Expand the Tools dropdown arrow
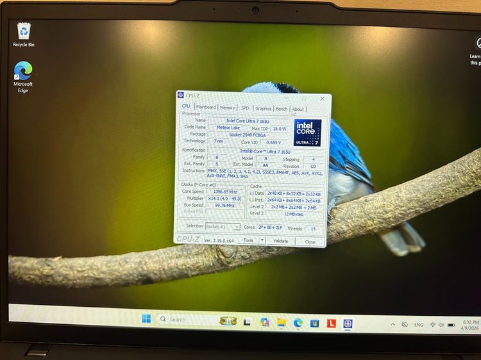This screenshot has width=481, height=360. 262,240
